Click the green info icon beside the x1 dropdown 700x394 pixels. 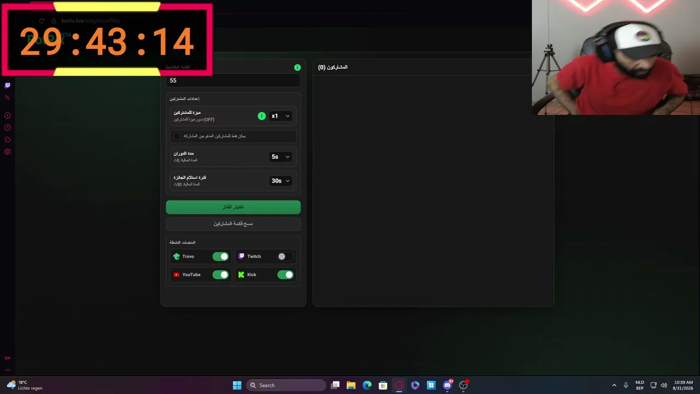261,116
